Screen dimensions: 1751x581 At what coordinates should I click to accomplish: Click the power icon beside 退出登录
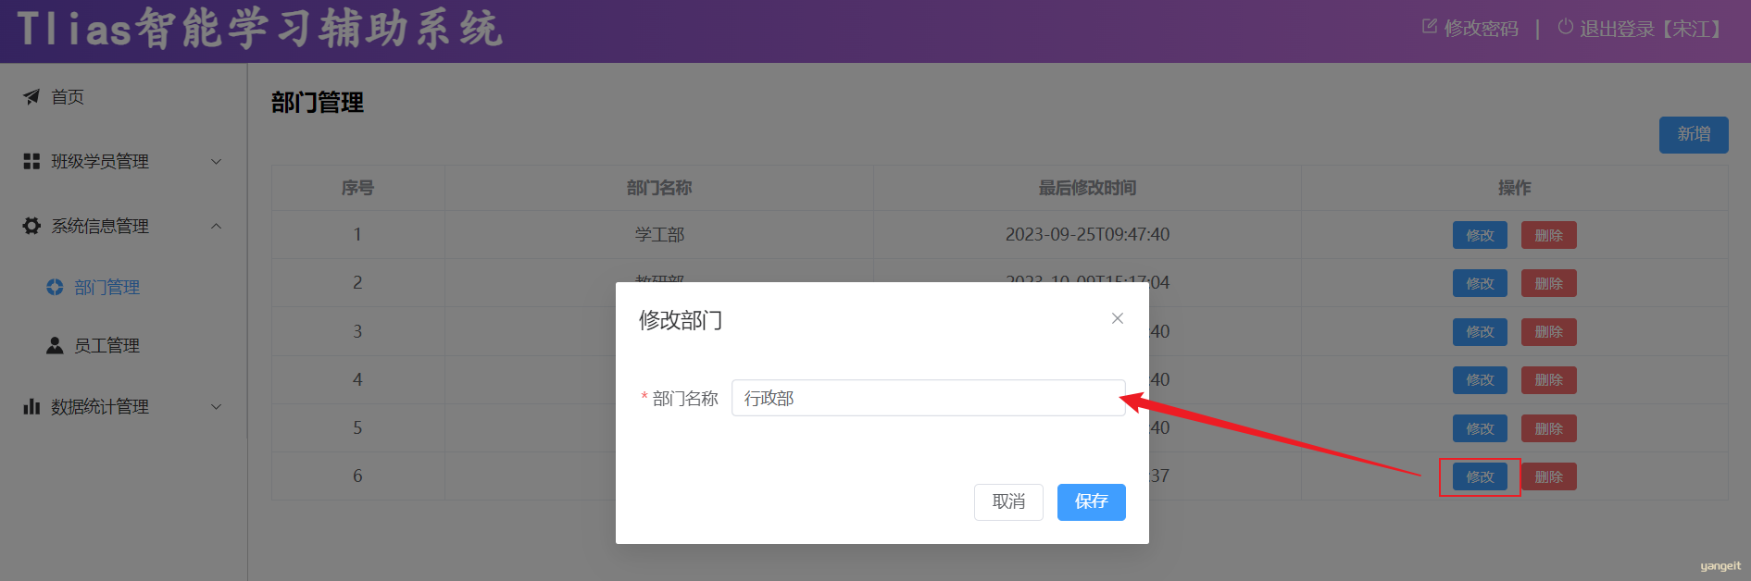1566,27
